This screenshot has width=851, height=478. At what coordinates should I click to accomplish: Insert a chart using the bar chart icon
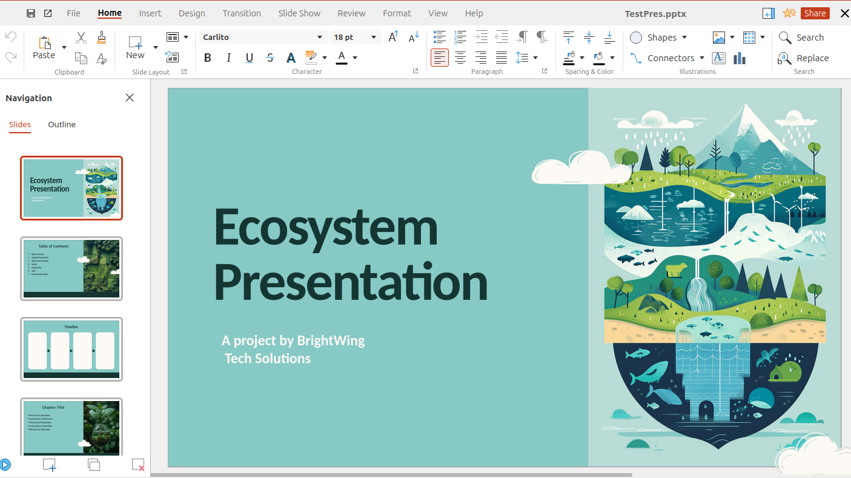[740, 58]
